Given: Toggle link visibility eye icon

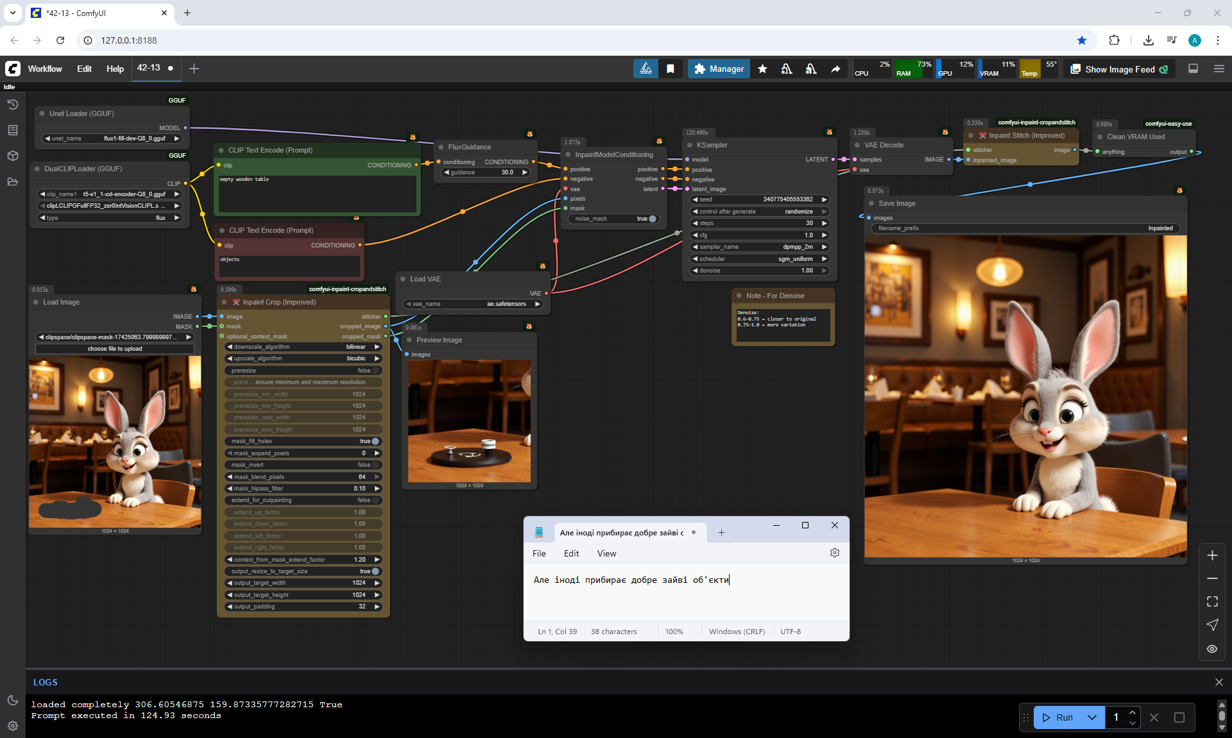Looking at the screenshot, I should coord(1212,649).
